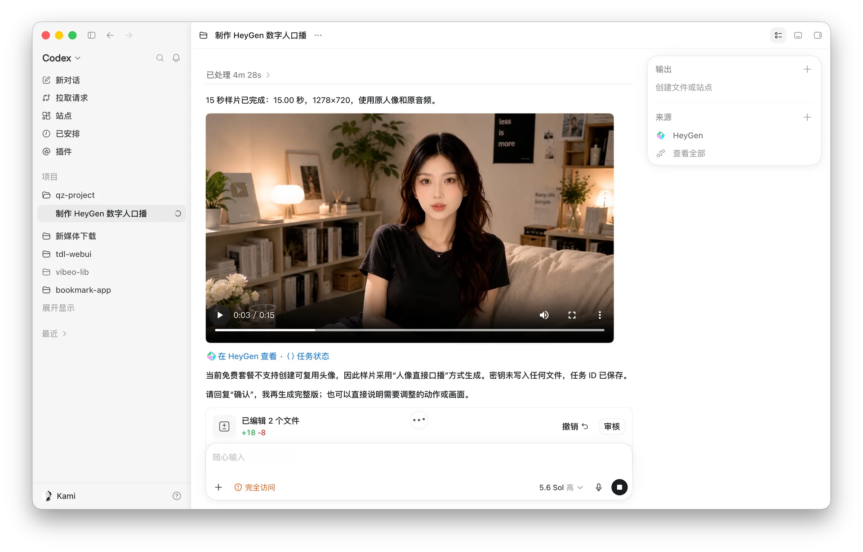Expand the Codex dropdown
The image size is (863, 552).
(x=62, y=58)
